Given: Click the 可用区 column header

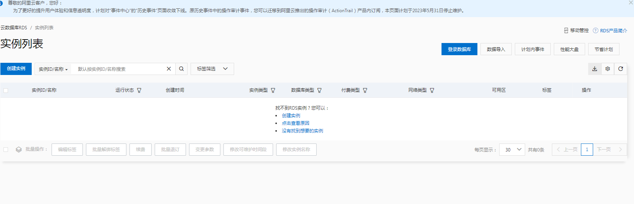Looking at the screenshot, I should [499, 90].
